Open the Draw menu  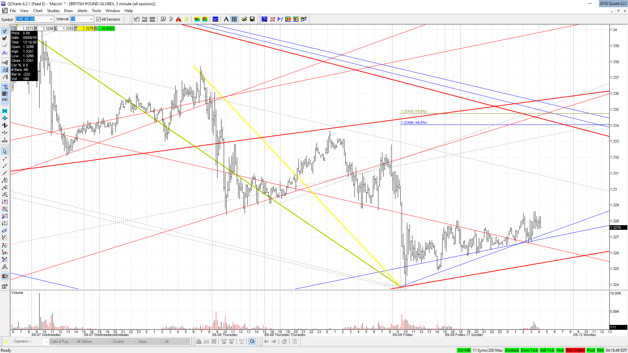[68, 11]
